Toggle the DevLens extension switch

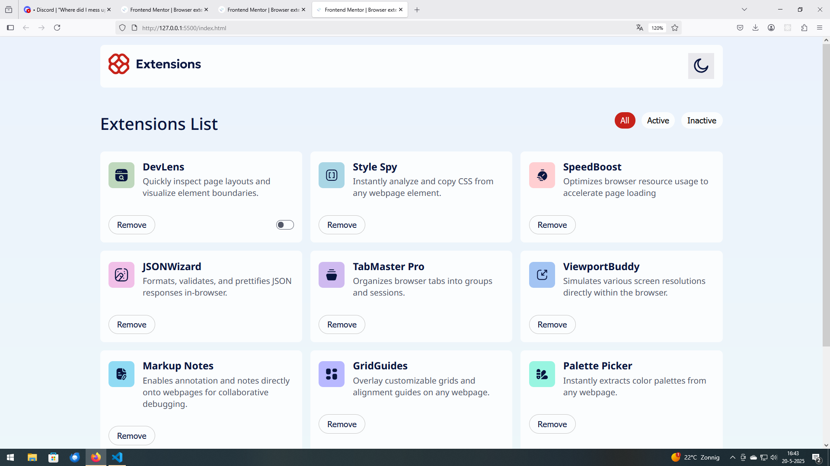(285, 225)
